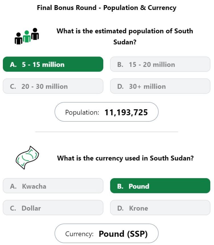
Task: Click the Final Bonus Round heading
Action: [107, 8]
